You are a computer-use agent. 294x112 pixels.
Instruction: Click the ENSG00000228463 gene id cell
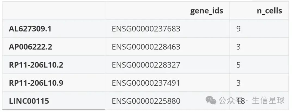point(146,47)
